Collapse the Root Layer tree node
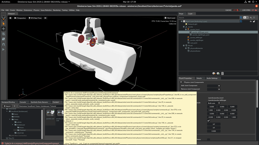 pyautogui.click(x=182, y=21)
